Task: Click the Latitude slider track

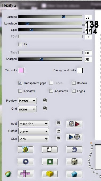Action: pos(50,17)
